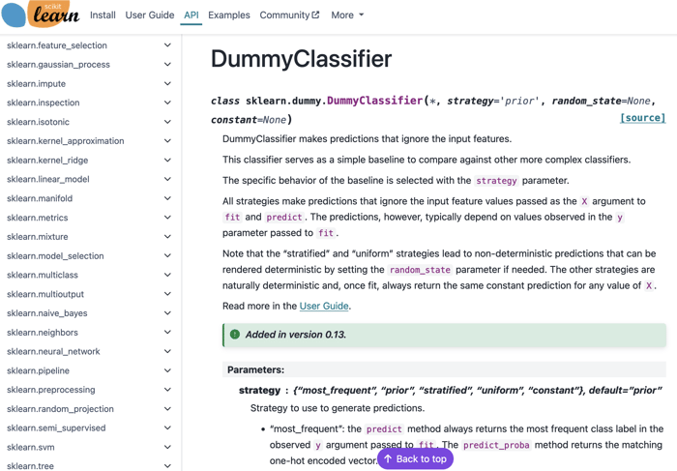This screenshot has width=677, height=471.
Task: Expand sklearn.svm sidebar arrow
Action: click(167, 447)
